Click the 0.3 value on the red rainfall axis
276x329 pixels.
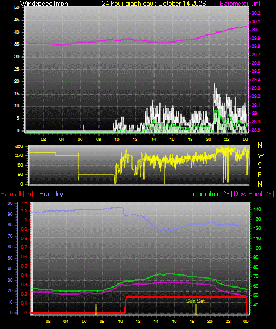click(24, 285)
